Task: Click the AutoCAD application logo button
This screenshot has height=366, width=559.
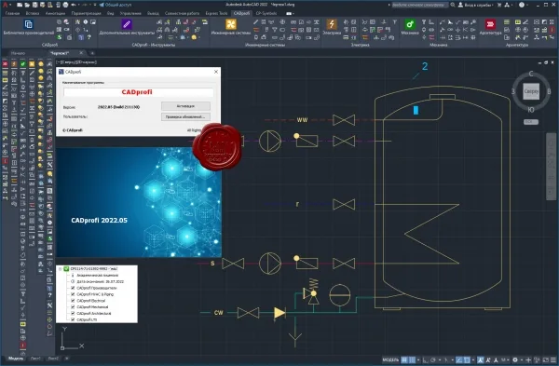Action: 5,5
